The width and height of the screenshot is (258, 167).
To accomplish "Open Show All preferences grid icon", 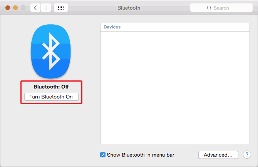I will (x=61, y=8).
